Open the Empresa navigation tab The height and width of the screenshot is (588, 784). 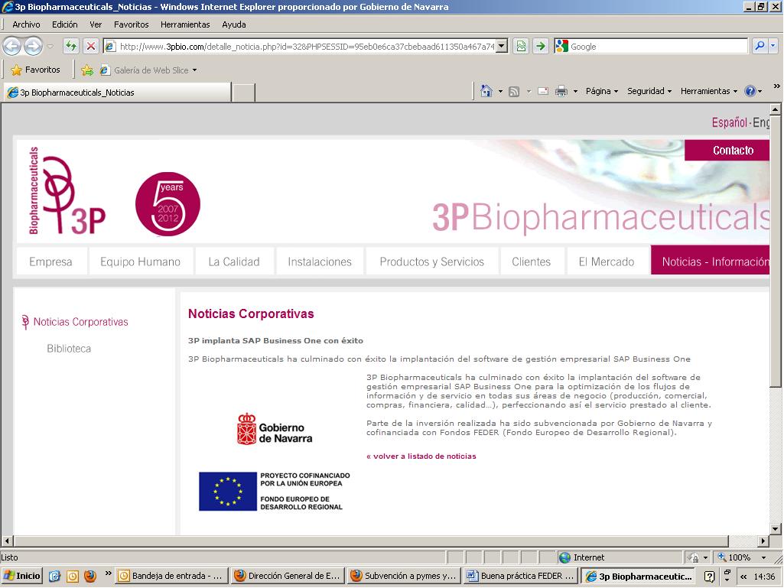tap(50, 262)
